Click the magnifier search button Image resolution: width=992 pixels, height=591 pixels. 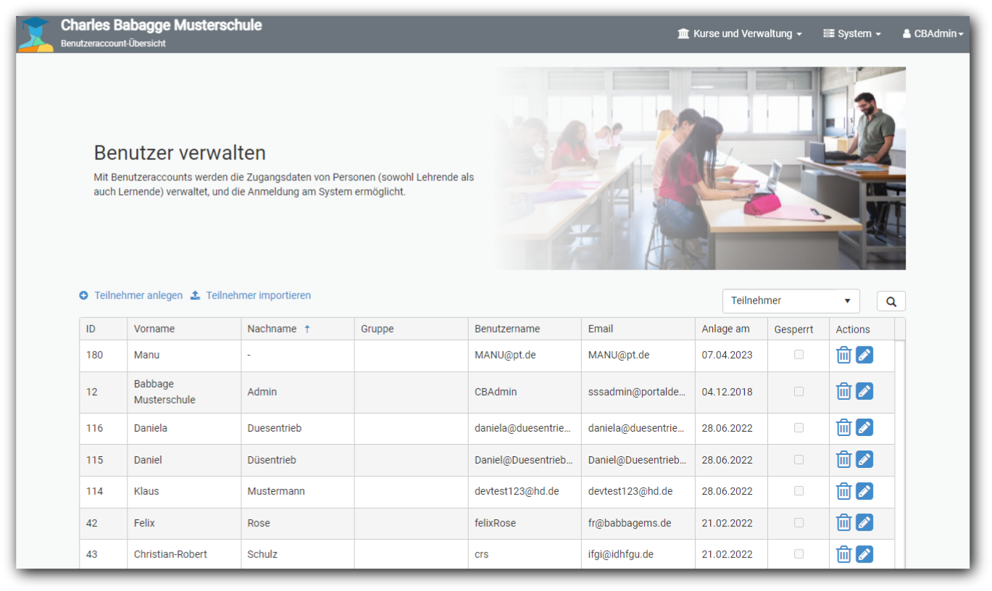pyautogui.click(x=891, y=301)
